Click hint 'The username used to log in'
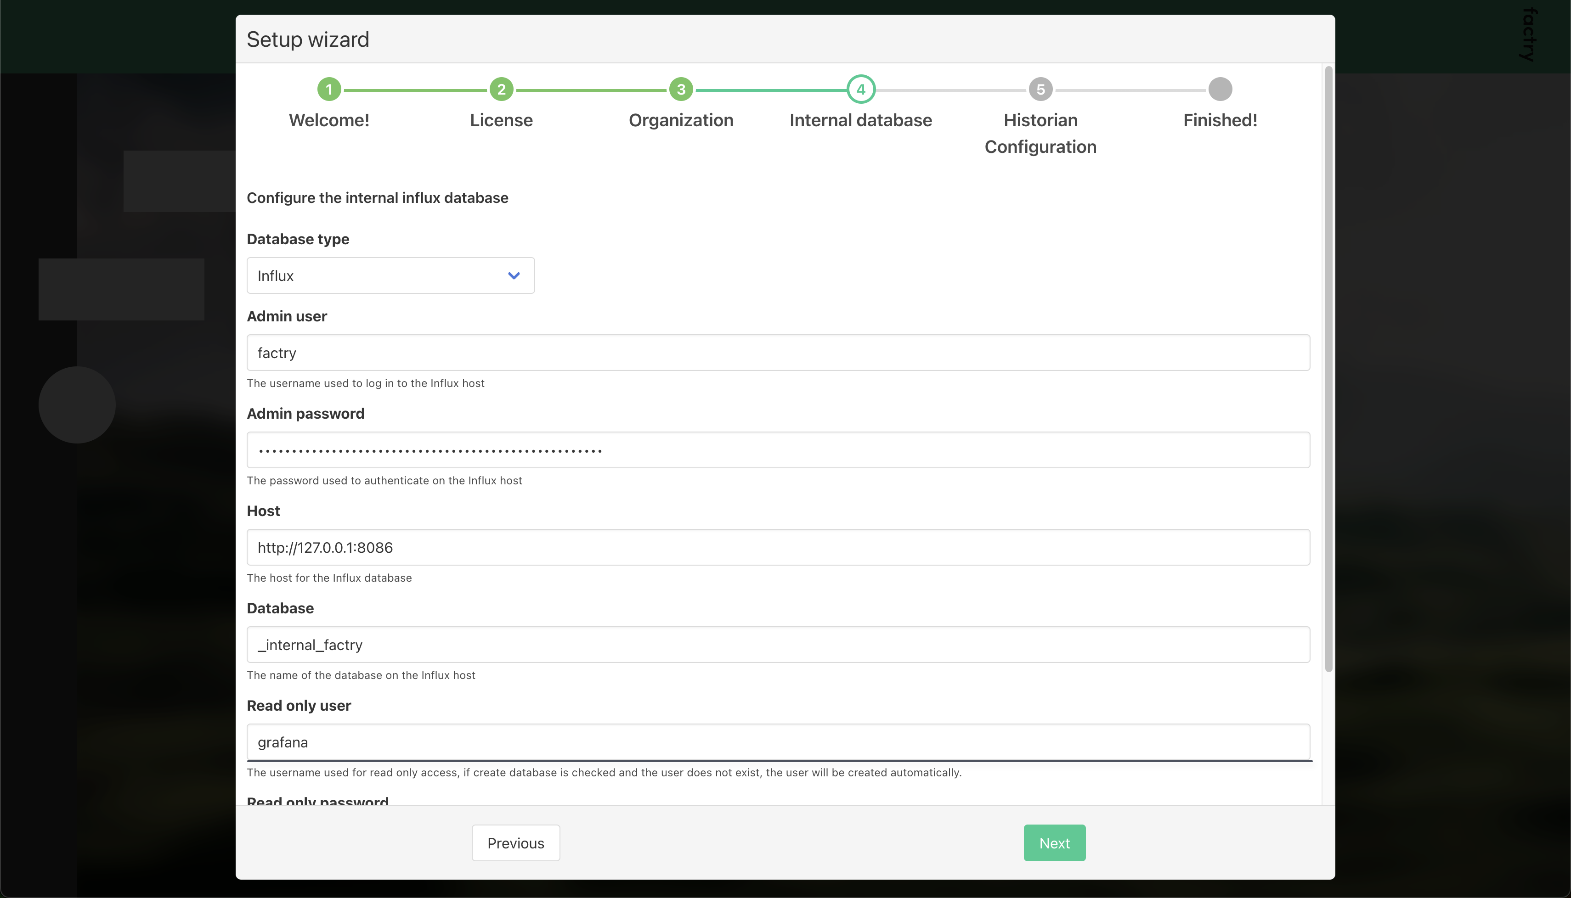 click(x=365, y=384)
